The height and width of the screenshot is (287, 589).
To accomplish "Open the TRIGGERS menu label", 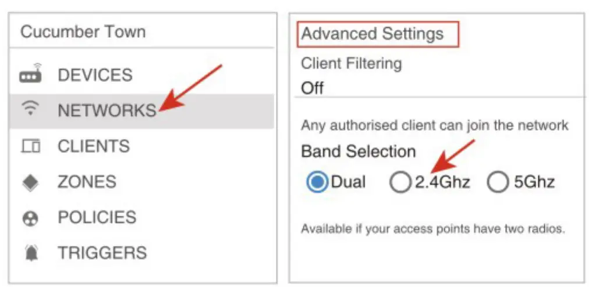I will tap(102, 253).
